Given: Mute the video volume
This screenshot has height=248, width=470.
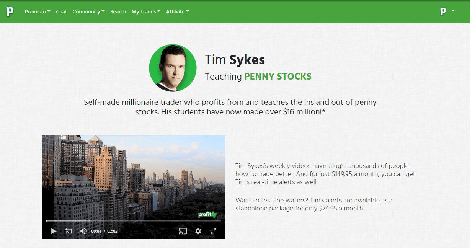Looking at the screenshot, I should (x=83, y=231).
